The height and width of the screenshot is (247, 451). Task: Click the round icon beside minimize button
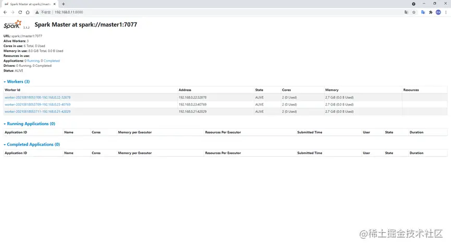point(413,4)
